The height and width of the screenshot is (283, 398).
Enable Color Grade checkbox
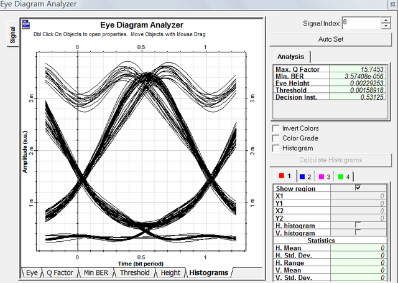pos(275,138)
